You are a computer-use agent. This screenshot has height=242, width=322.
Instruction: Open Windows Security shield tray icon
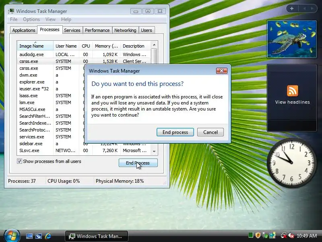point(258,235)
